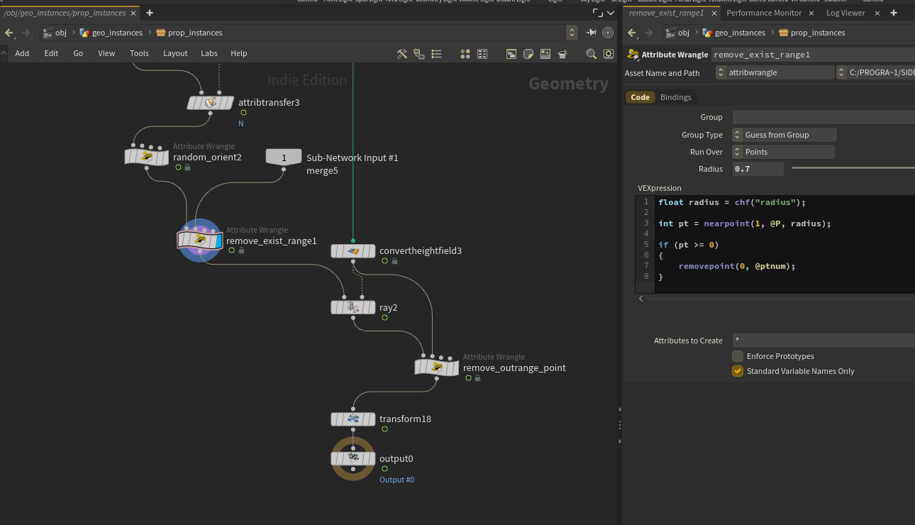Click the Group input field
Screen dimensions: 915x525
click(823, 117)
